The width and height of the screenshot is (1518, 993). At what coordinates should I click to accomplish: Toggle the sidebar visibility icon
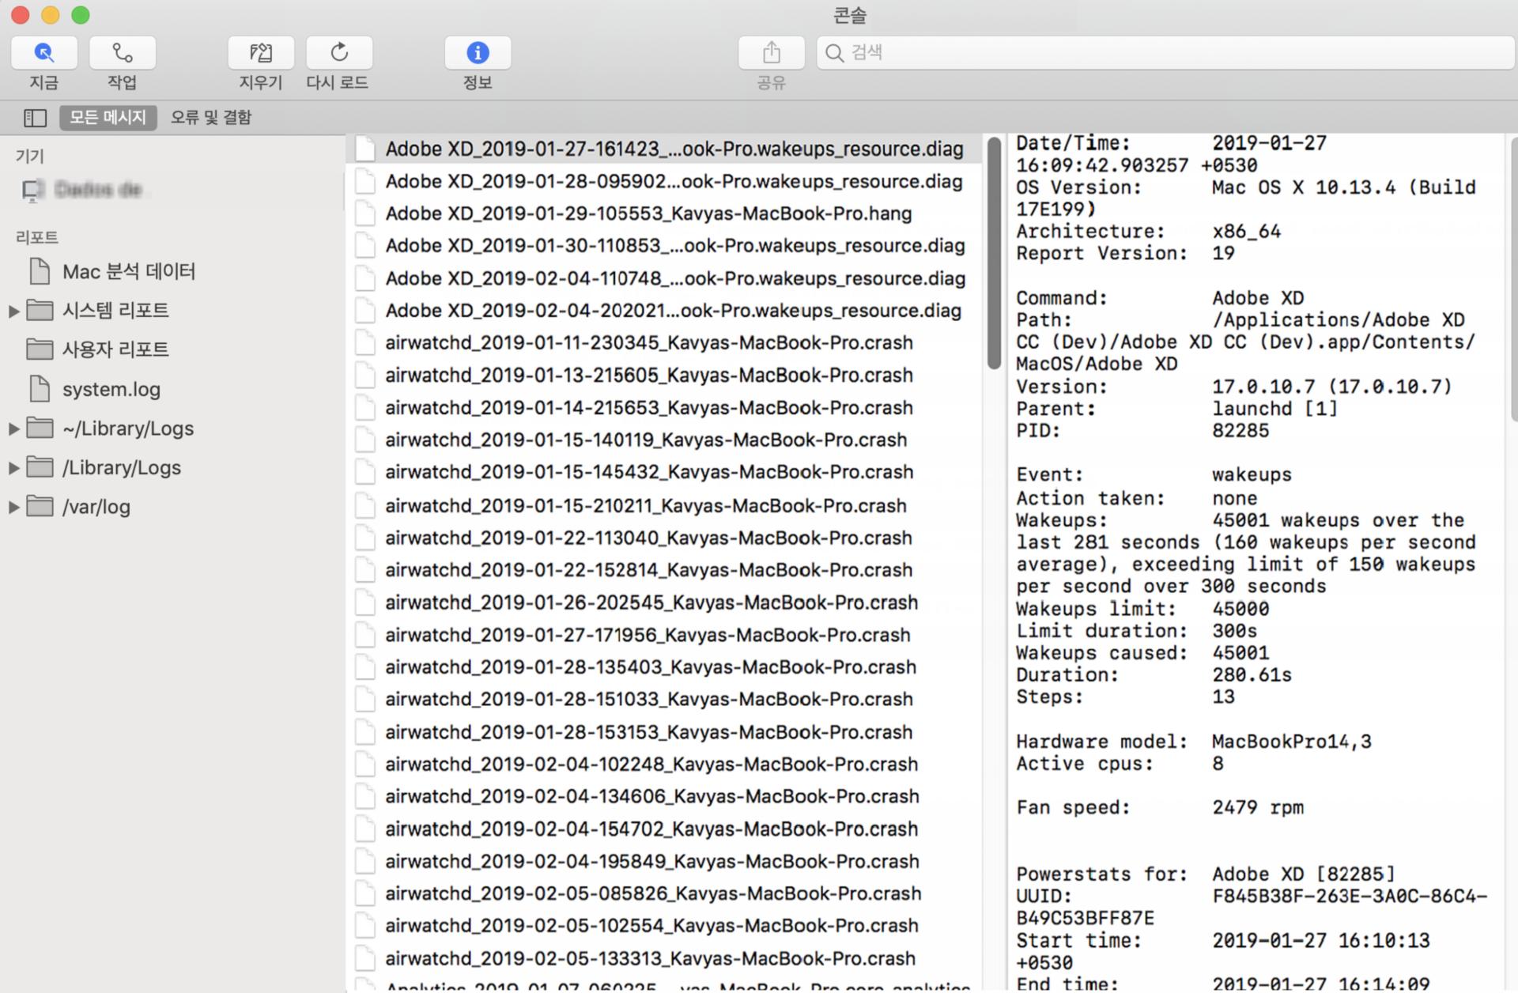click(35, 118)
